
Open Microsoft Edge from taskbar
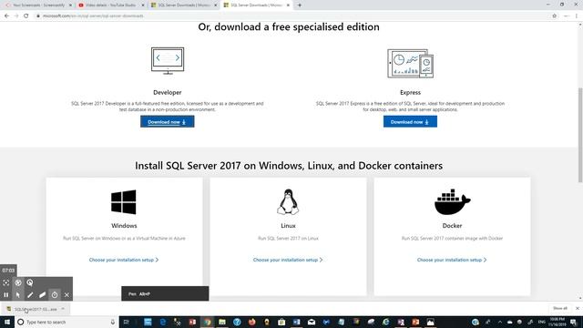click(x=163, y=322)
